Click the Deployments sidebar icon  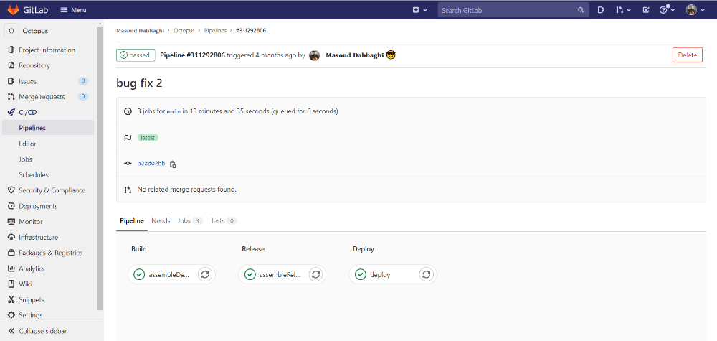click(x=11, y=206)
